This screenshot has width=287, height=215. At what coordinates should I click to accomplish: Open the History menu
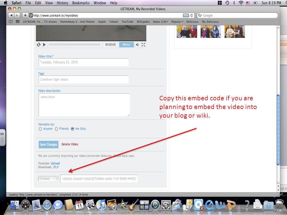(x=62, y=3)
